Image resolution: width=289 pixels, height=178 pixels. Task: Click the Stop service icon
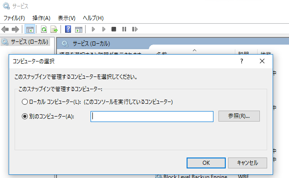click(114, 29)
